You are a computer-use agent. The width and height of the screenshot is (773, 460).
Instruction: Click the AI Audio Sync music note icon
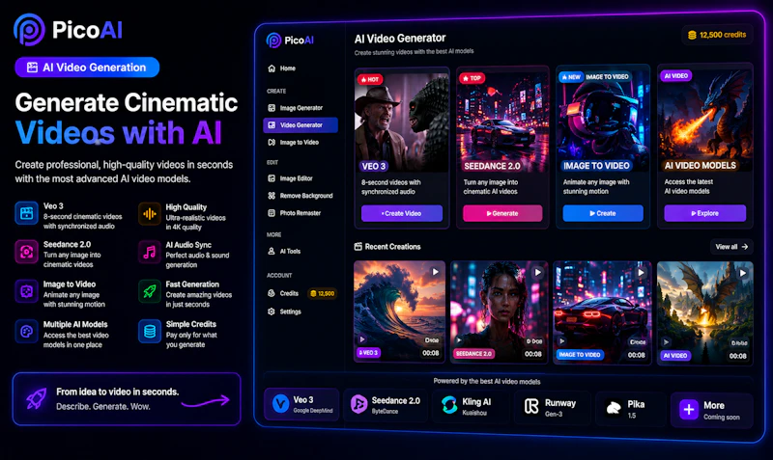tap(150, 253)
